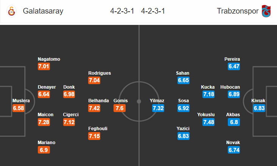Viewport: 277px width, 166px height.
Task: Click player name Pereira
Action: [232, 59]
